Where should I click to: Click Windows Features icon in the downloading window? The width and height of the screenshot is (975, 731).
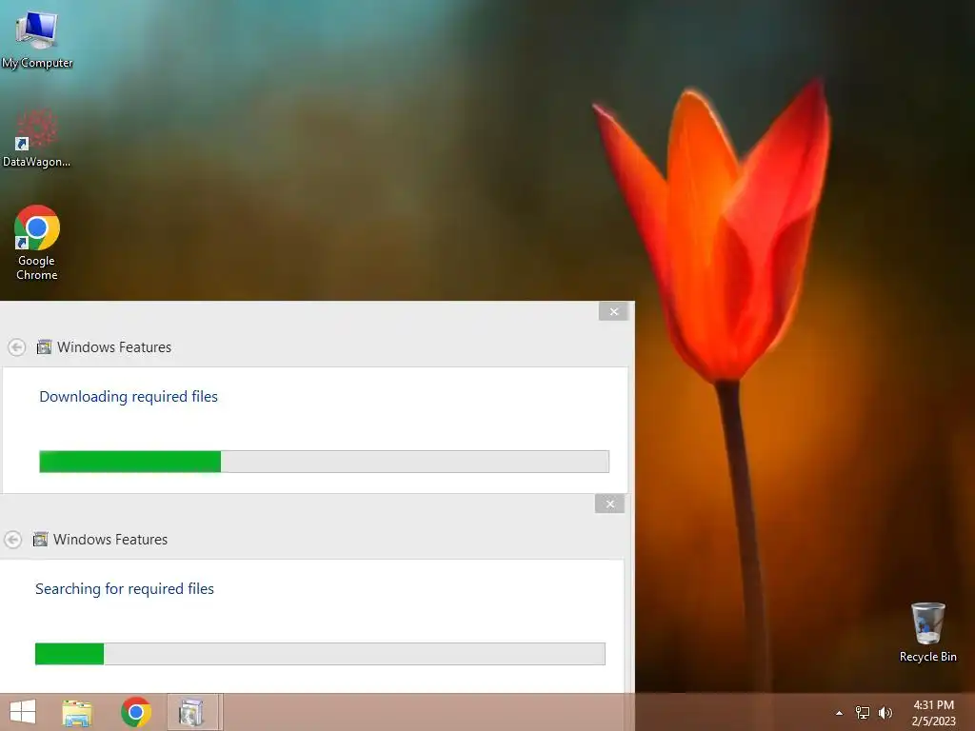44,346
